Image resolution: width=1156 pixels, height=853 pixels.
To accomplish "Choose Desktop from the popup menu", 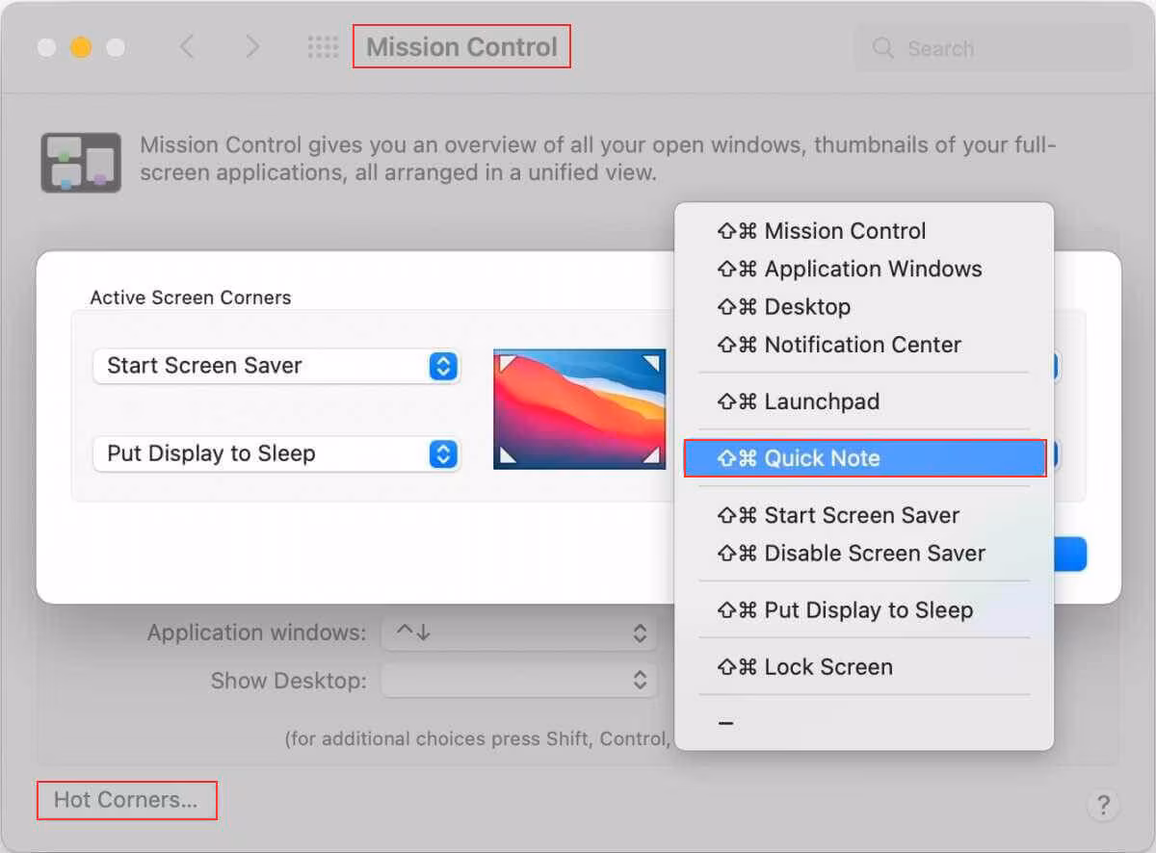I will (x=864, y=307).
